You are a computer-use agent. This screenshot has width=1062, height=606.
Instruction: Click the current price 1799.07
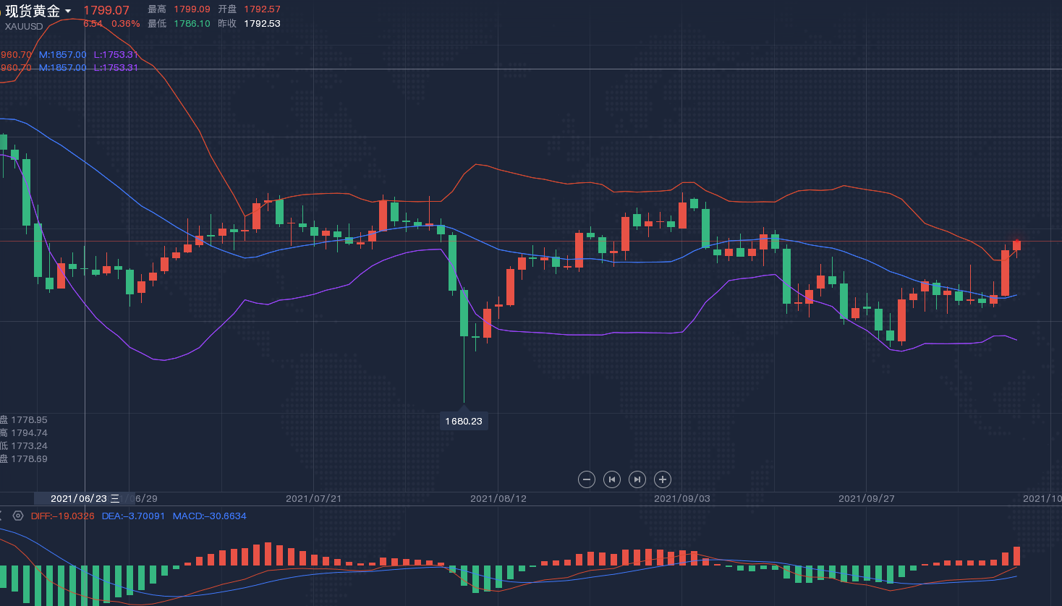click(x=106, y=10)
